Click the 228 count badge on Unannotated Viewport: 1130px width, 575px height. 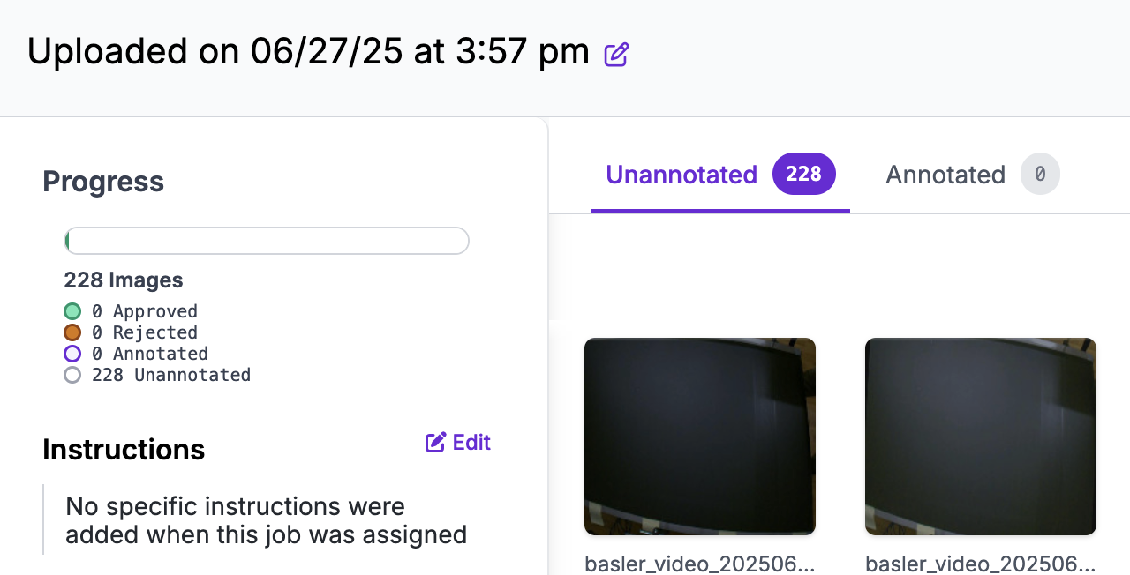[803, 174]
